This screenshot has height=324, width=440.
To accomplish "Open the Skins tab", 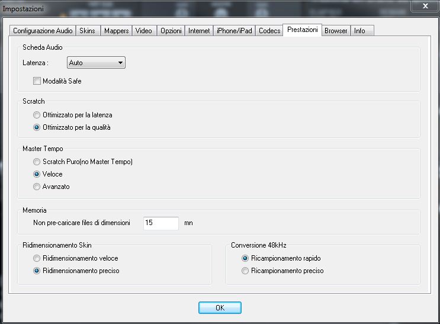I will point(88,31).
